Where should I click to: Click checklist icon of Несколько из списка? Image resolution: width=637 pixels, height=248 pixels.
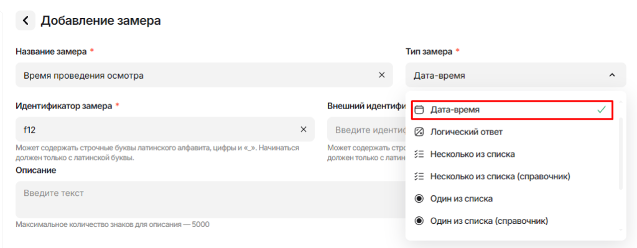tap(419, 154)
